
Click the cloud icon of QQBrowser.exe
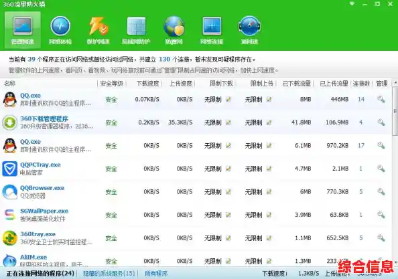coord(9,192)
